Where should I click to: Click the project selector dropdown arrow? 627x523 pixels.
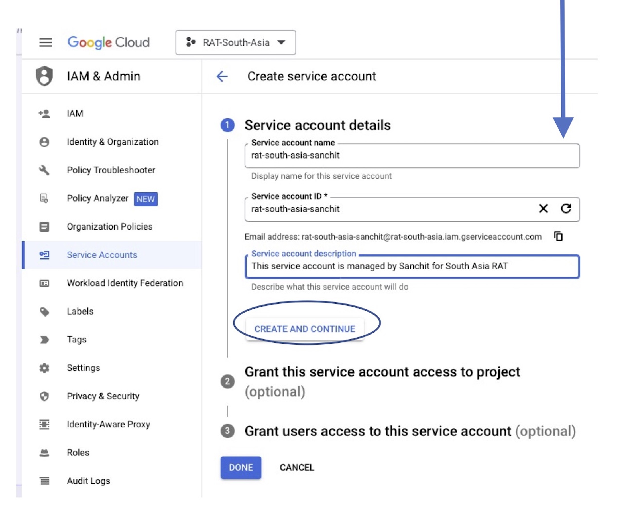click(x=281, y=42)
